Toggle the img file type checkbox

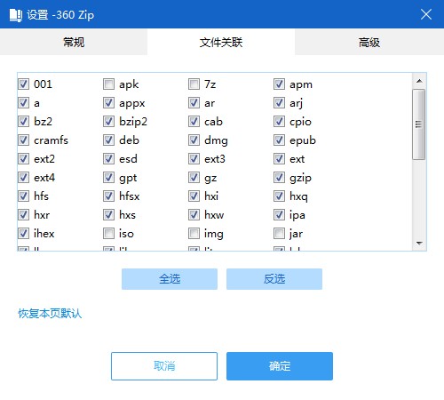[x=194, y=234]
